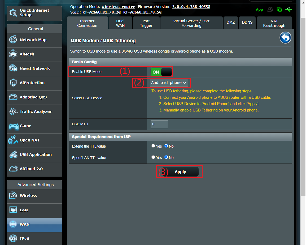Click the Adaptive QoS gauge icon

(13, 97)
